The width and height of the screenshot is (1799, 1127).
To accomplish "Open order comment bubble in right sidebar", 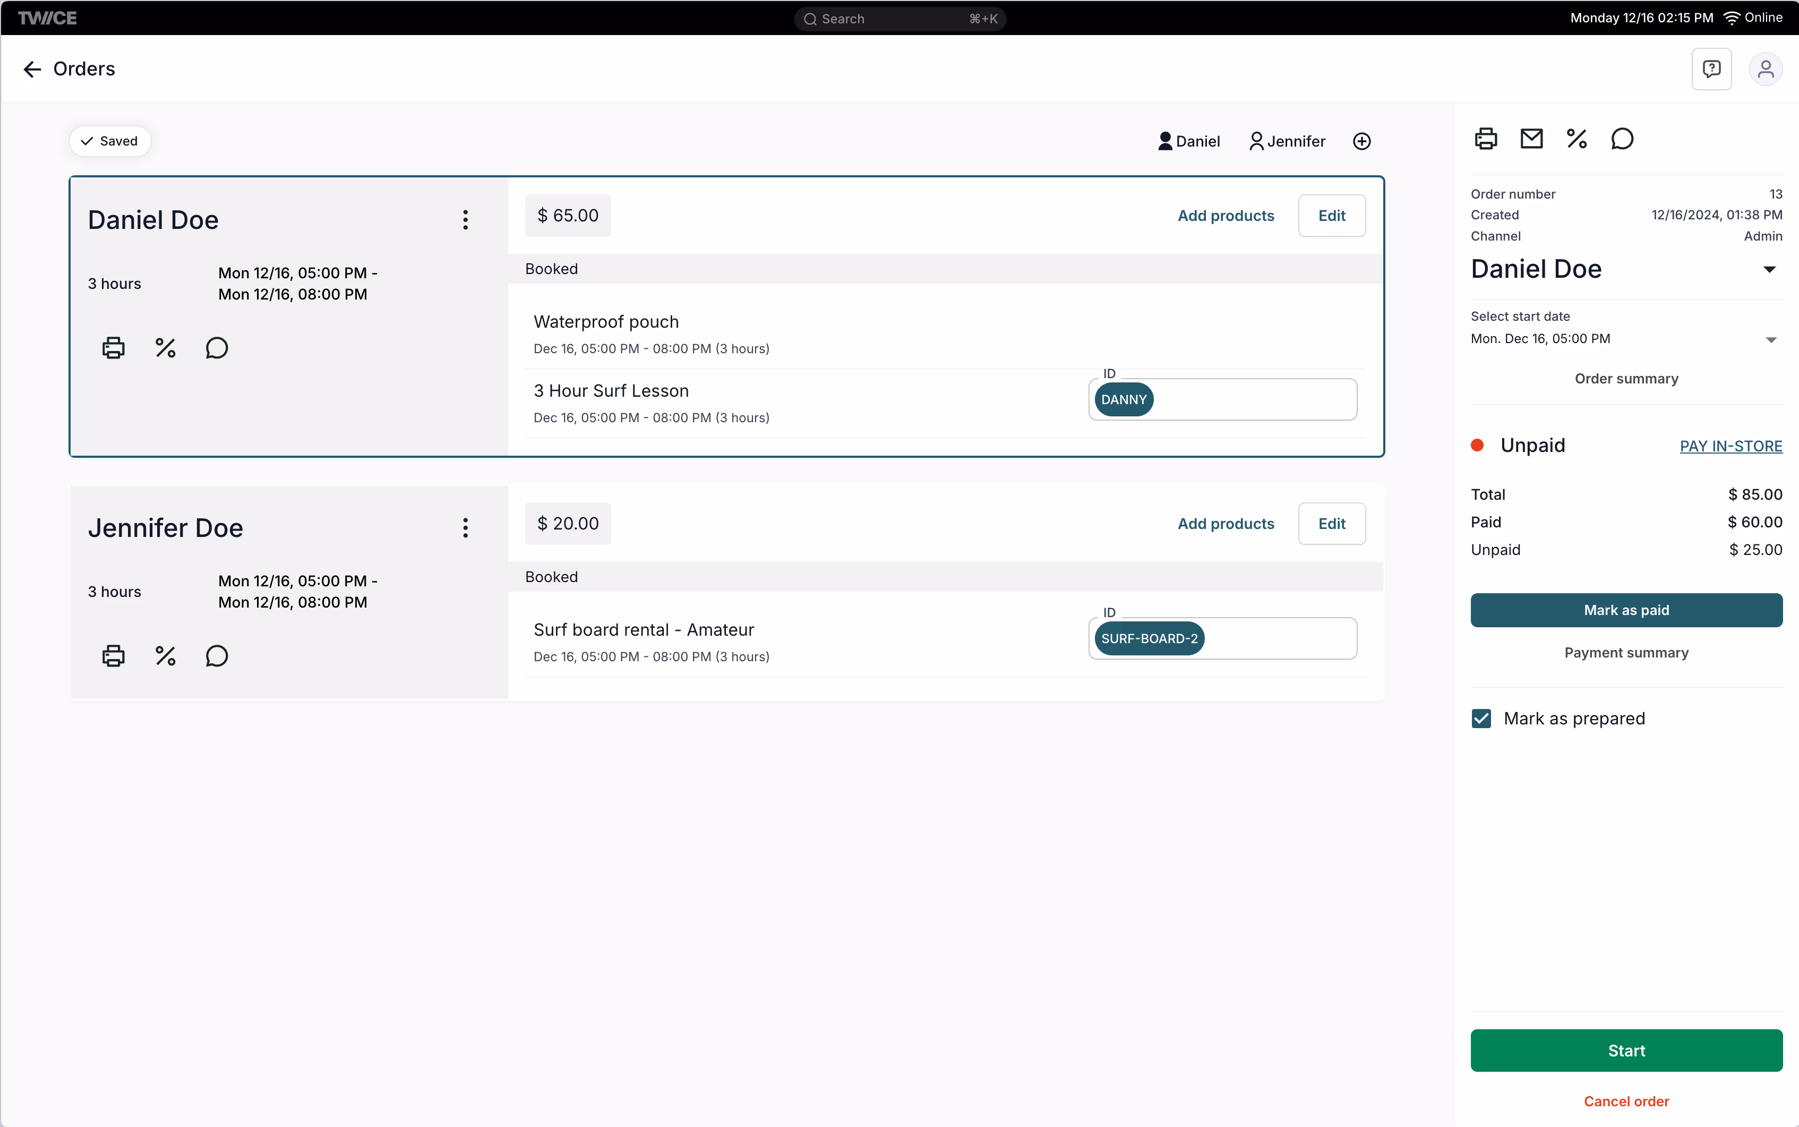I will click(x=1622, y=139).
